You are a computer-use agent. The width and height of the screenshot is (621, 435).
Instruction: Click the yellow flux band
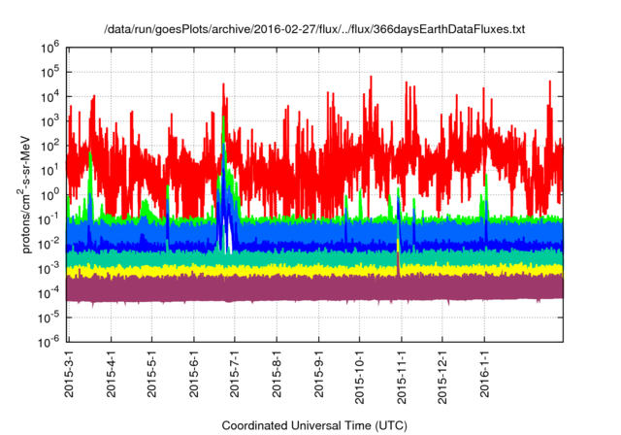[x=314, y=271]
